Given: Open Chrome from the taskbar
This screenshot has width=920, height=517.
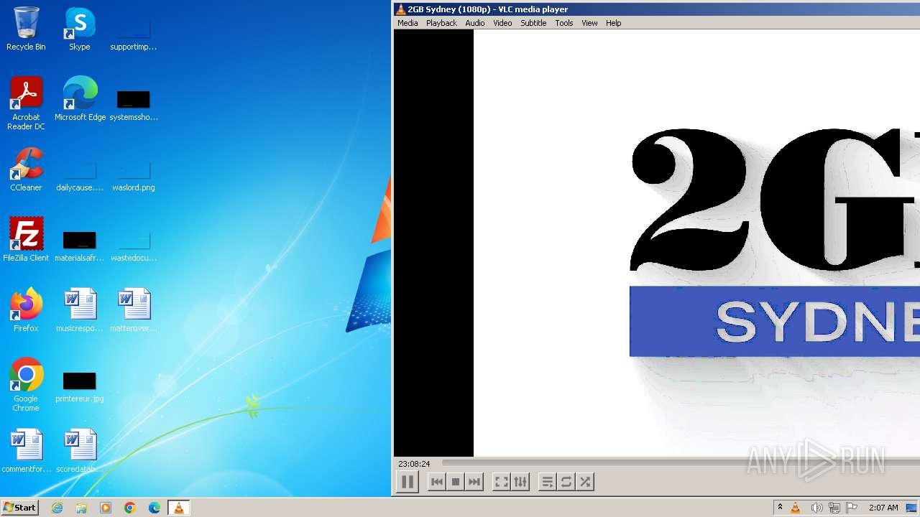Looking at the screenshot, I should [130, 508].
